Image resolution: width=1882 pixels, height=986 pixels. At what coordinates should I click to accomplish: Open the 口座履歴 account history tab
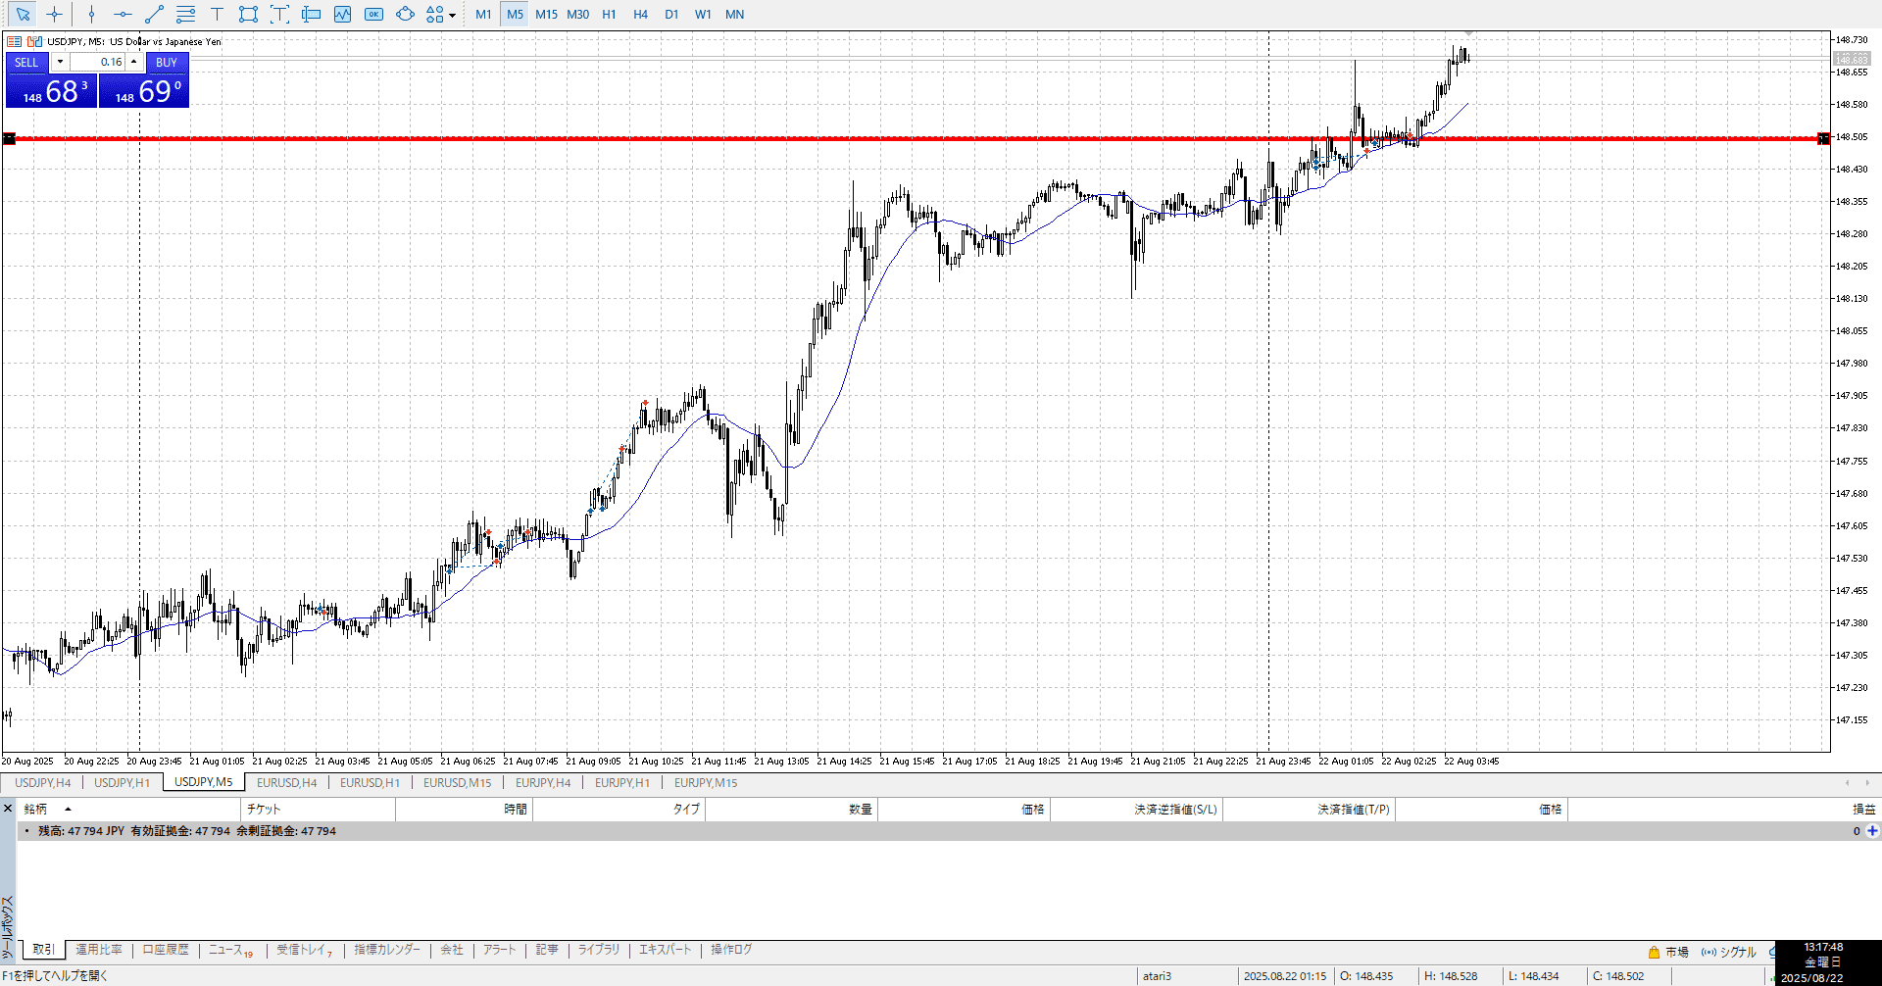(x=166, y=950)
